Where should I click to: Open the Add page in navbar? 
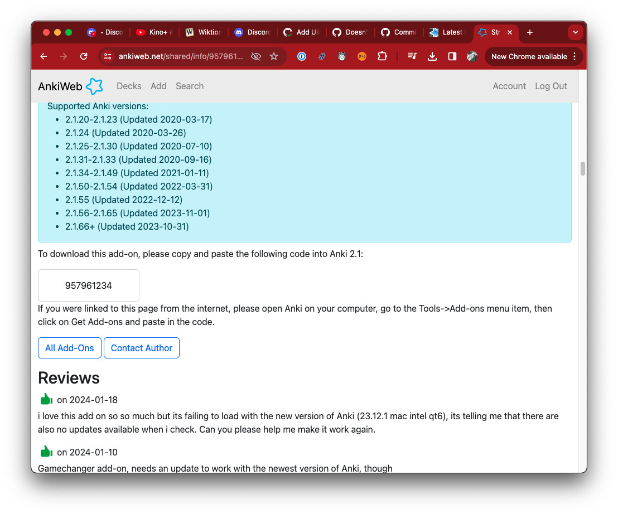158,86
